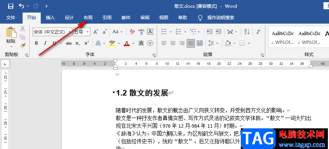Viewport: 329px width, 149px height.
Task: Open line spacing options
Action: point(211,43)
